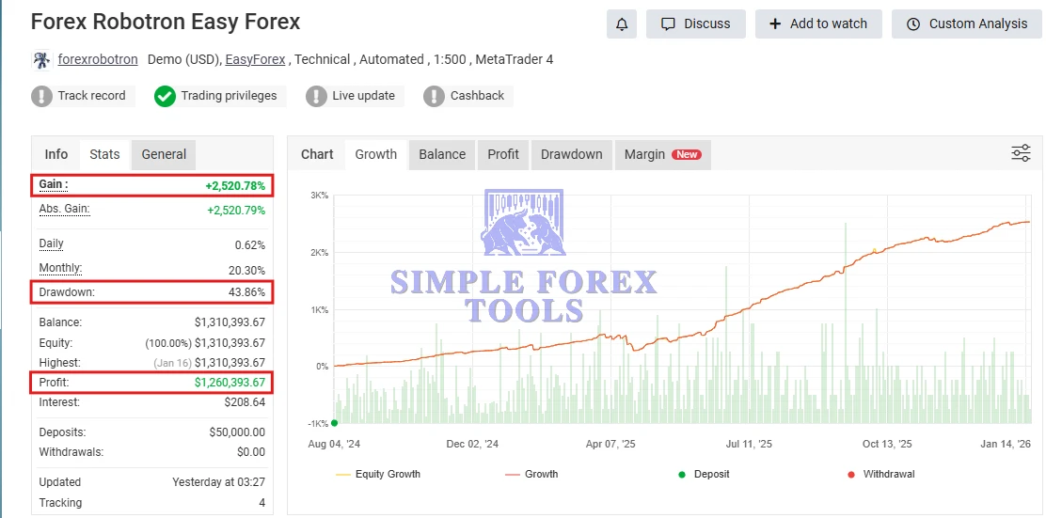Open the chart settings sliders icon
This screenshot has height=518, width=1046.
pyautogui.click(x=1021, y=153)
